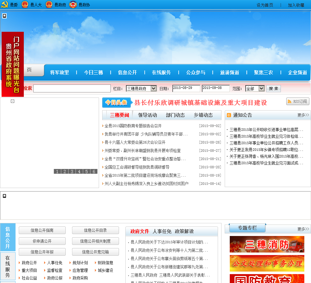Open the 在线服务 navigation item
This screenshot has width=311, height=283.
coord(161,72)
